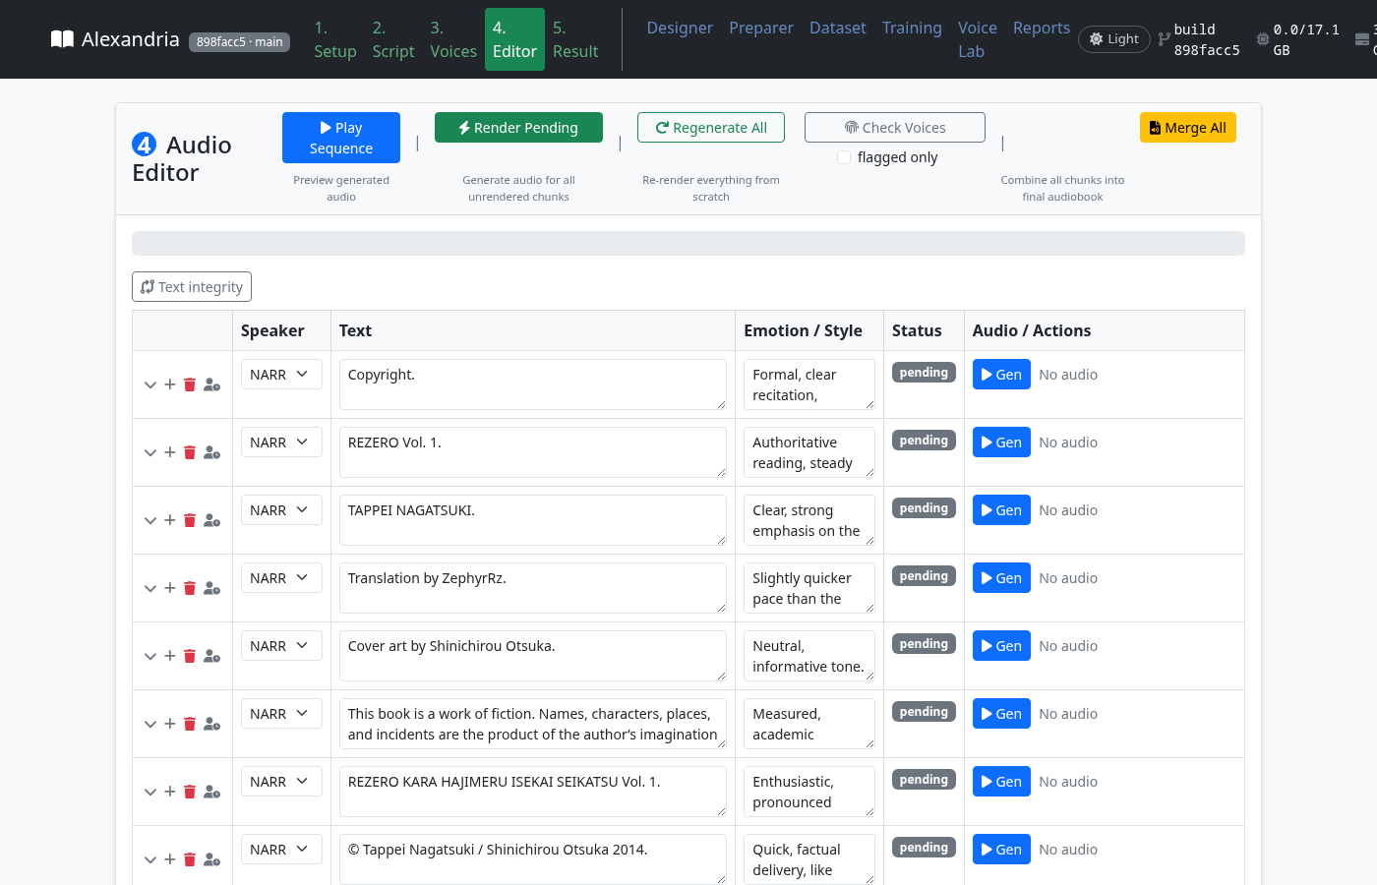Expand the REZERO Vol. 1. row chevron
The height and width of the screenshot is (885, 1377).
[x=150, y=452]
